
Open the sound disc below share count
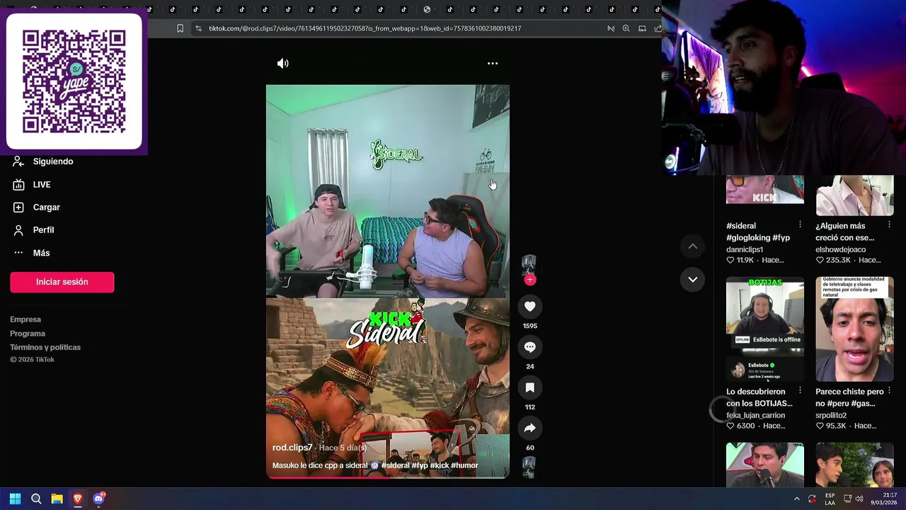point(529,467)
